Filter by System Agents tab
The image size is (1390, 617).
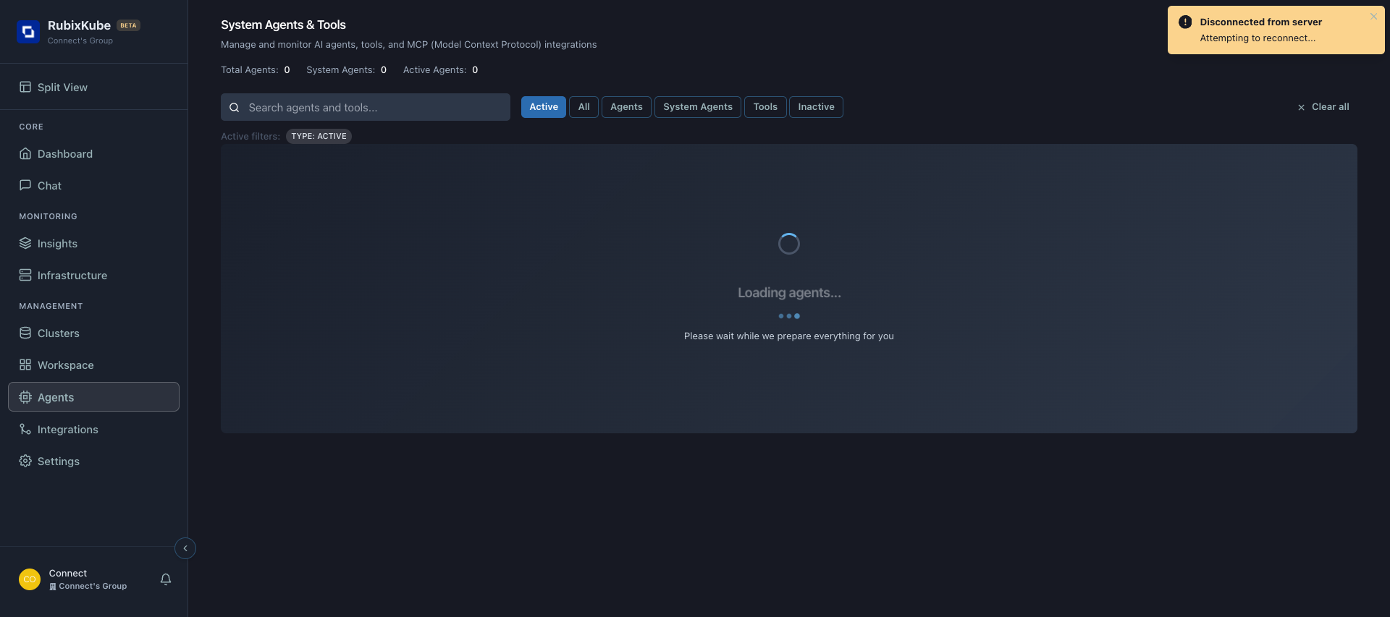pyautogui.click(x=698, y=107)
